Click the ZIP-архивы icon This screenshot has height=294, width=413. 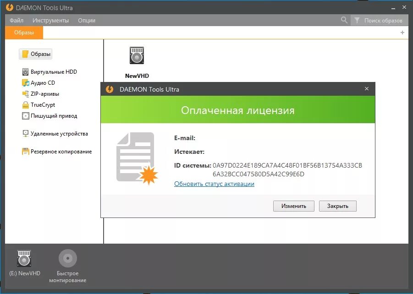click(25, 94)
